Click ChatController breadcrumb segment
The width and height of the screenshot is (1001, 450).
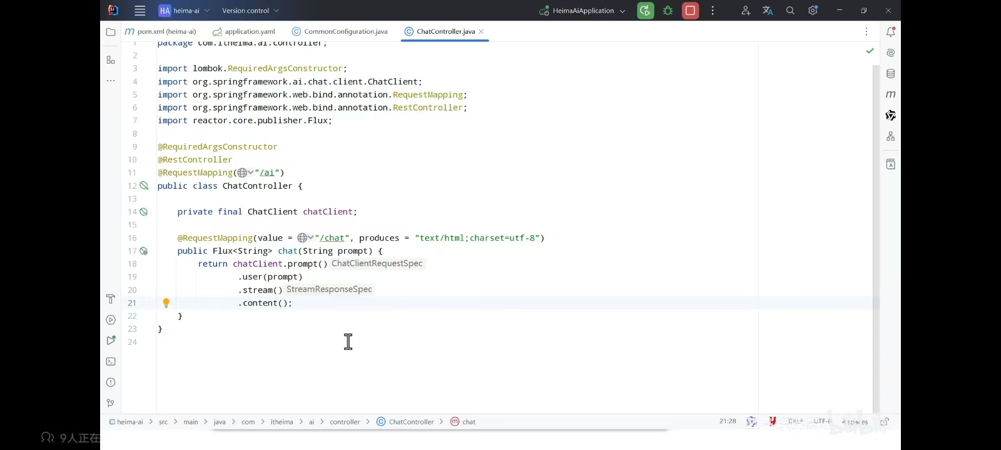[405, 422]
